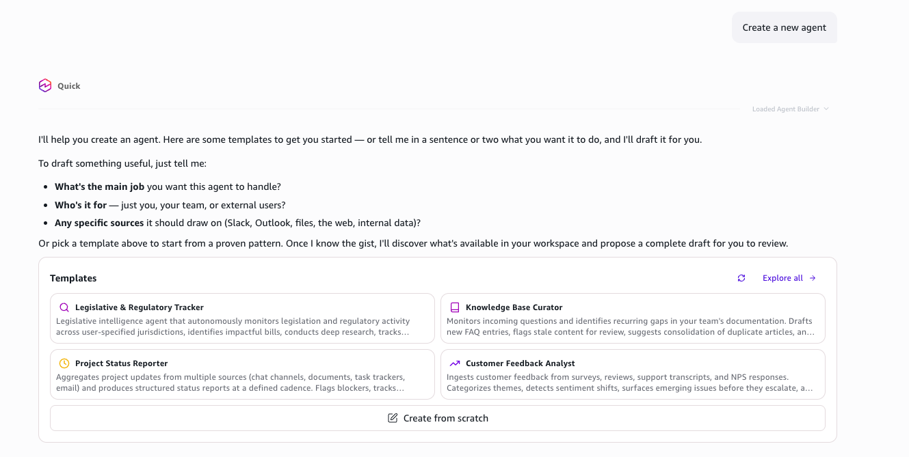Pick the Project Status Reporter template
Image resolution: width=909 pixels, height=457 pixels.
(x=242, y=374)
